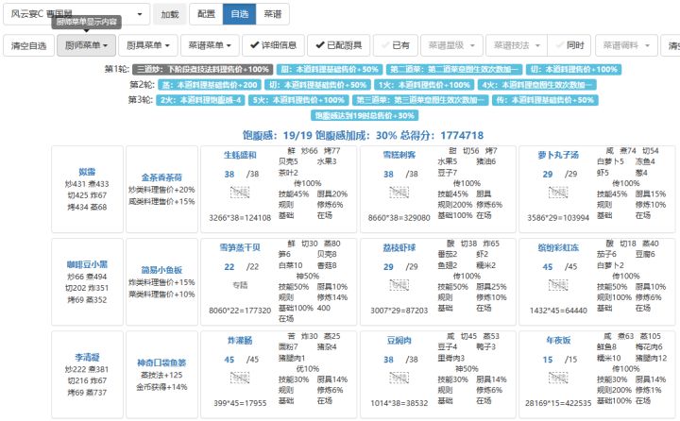This screenshot has height=421, width=680.
Task: Open the 风云宴C rule selection dropdown
Action: (x=76, y=14)
